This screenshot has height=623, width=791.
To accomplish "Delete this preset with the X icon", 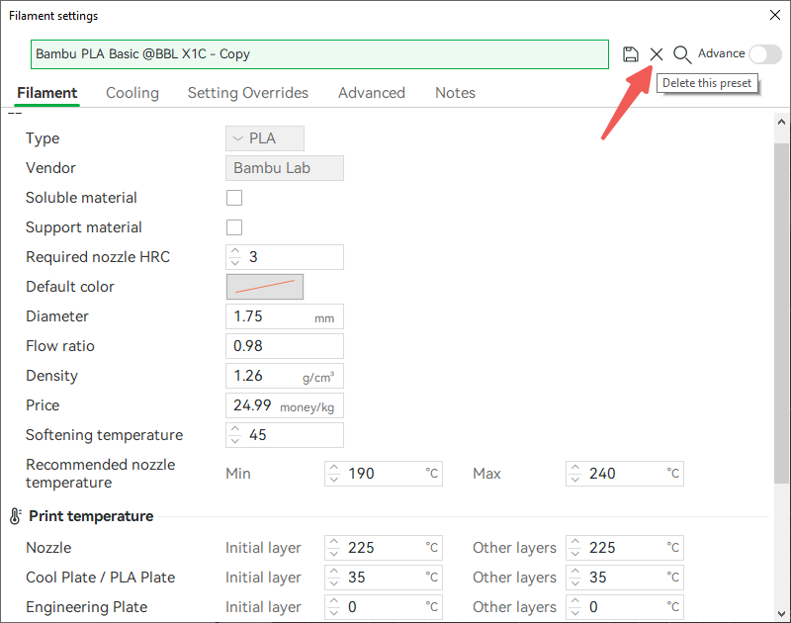I will point(657,54).
